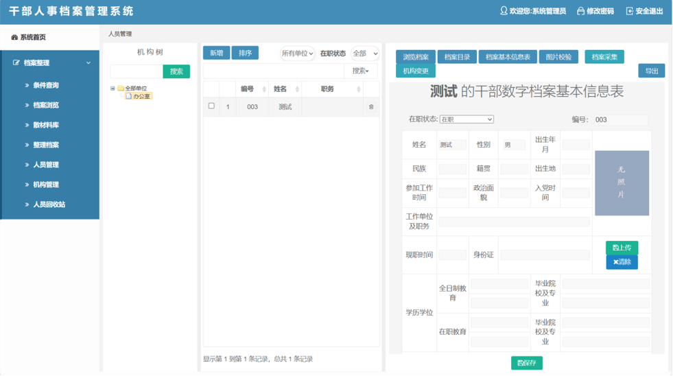Click the 上传 photo upload button
The image size is (673, 376).
622,248
